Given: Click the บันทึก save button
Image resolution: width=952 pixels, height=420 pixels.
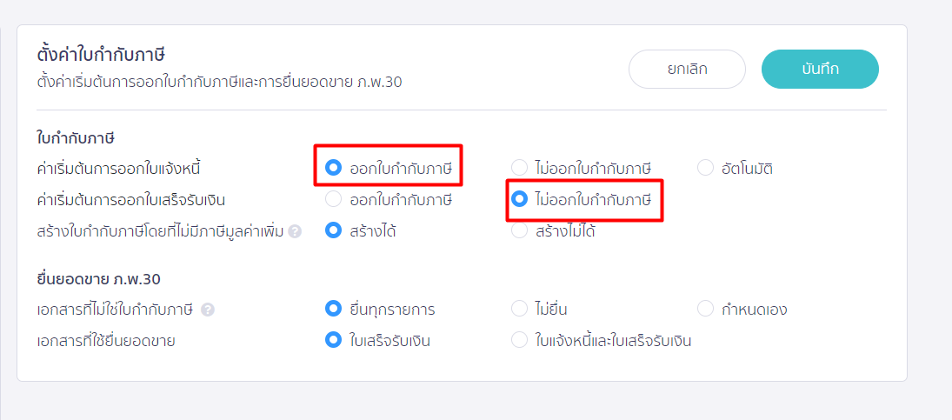Looking at the screenshot, I should point(820,70).
